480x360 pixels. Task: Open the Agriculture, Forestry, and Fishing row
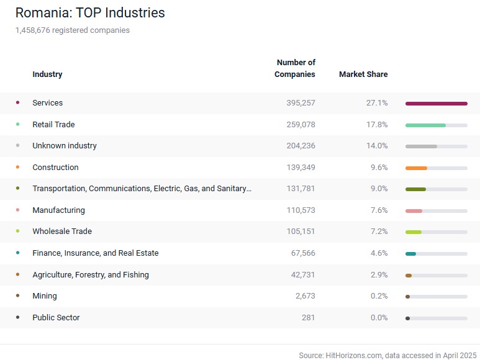click(91, 274)
